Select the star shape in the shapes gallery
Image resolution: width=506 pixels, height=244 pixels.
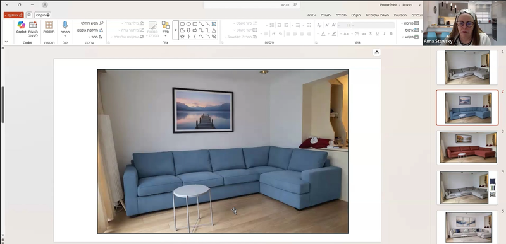coord(182,37)
